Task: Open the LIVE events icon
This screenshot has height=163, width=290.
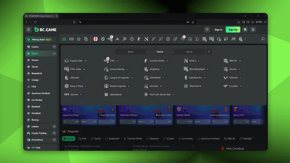Action: 71,39
